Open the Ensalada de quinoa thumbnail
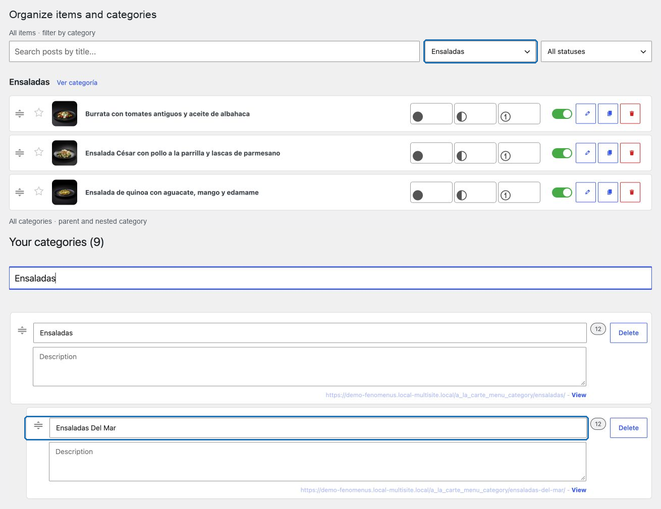The height and width of the screenshot is (509, 661). [x=65, y=193]
